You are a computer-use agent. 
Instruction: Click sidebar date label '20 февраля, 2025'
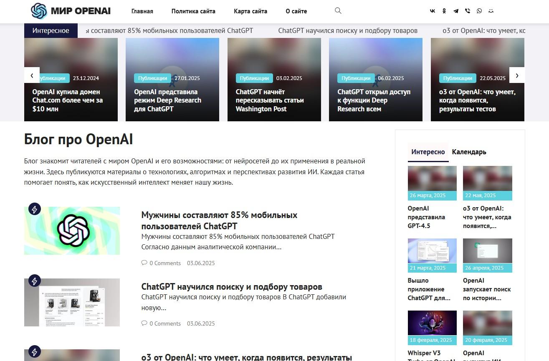pos(488,340)
